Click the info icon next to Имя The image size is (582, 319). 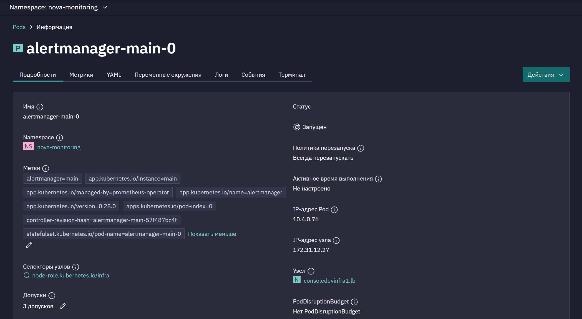40,107
